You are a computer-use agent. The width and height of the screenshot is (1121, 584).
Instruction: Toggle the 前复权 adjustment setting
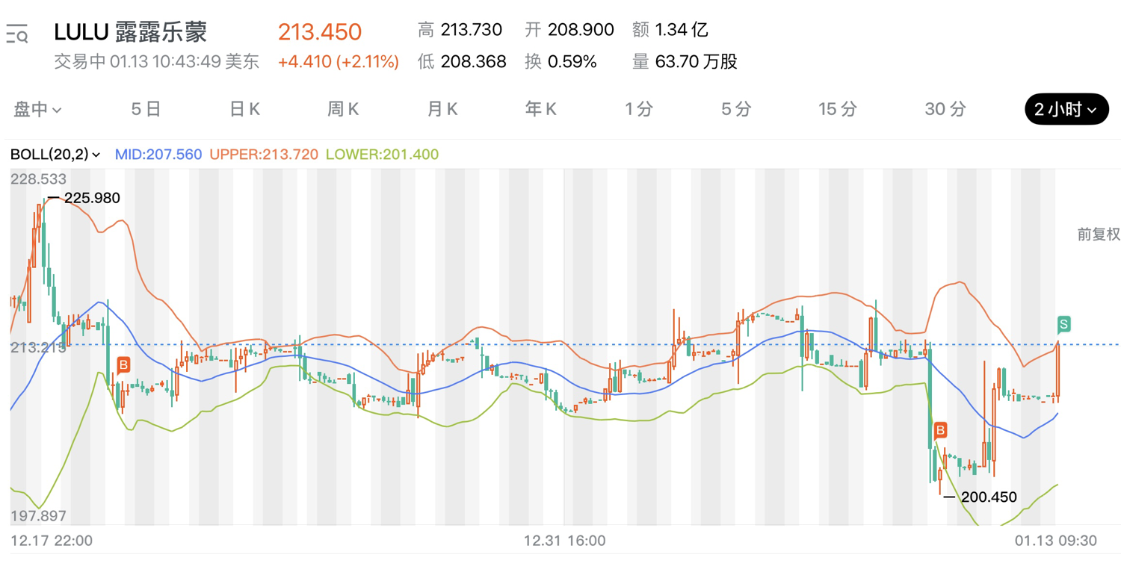(1099, 234)
